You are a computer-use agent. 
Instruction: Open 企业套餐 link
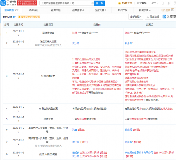tap(142, 3)
